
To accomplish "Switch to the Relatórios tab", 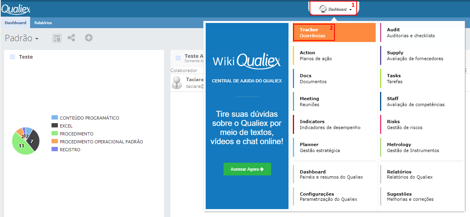I will pyautogui.click(x=43, y=23).
